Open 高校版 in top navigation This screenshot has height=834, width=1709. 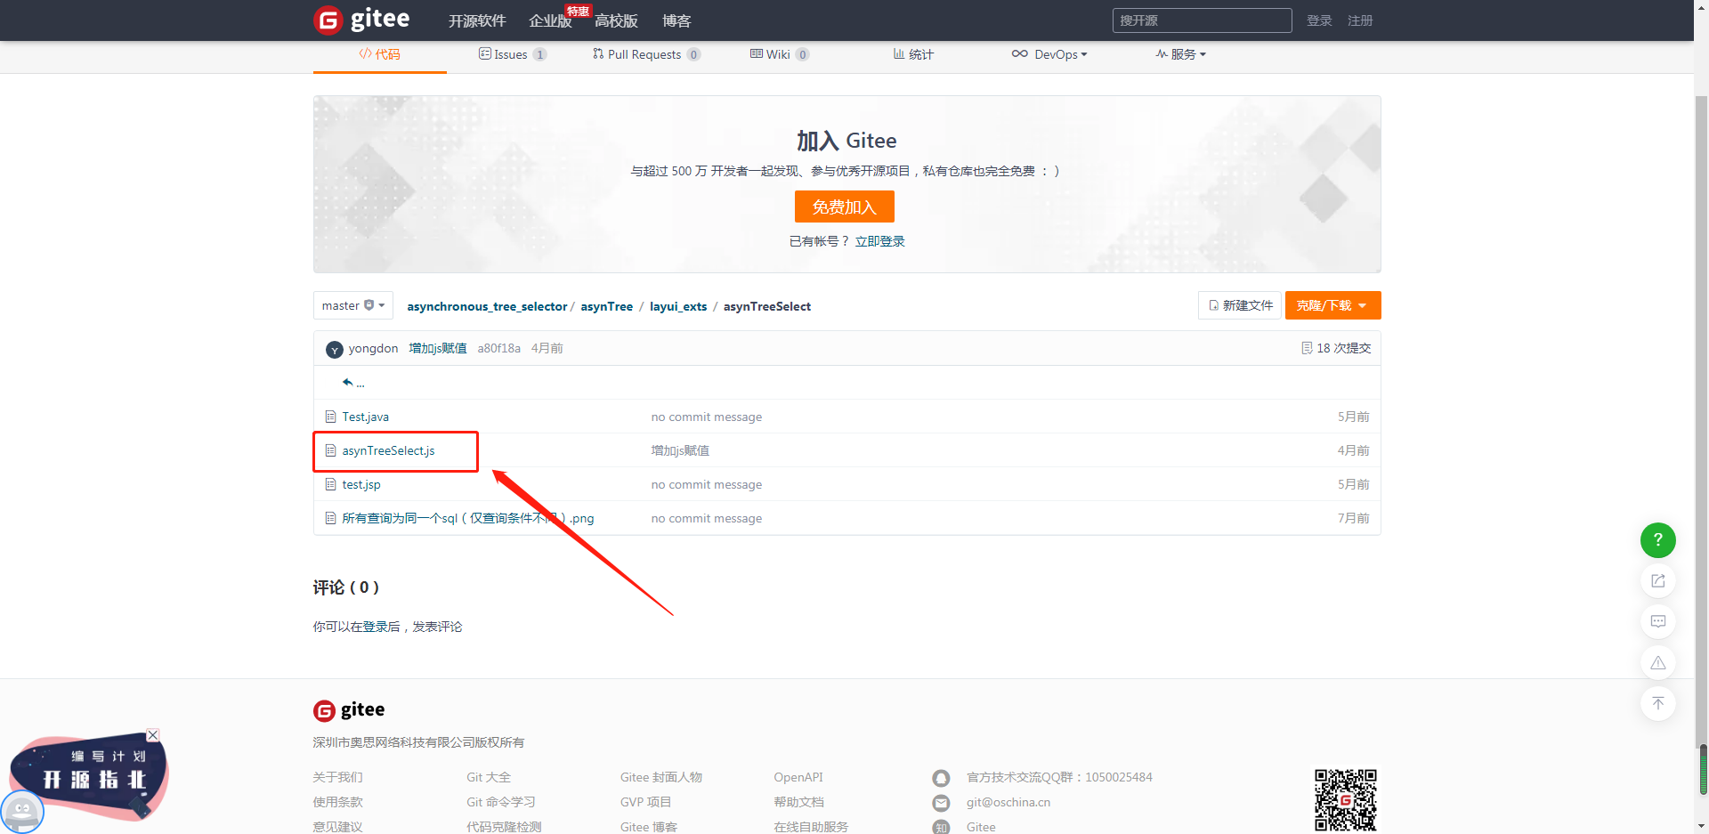tap(616, 20)
